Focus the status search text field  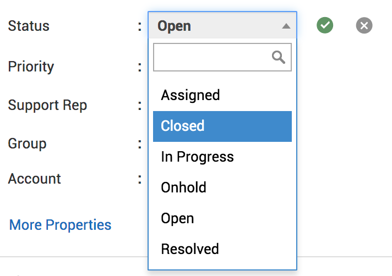tap(212, 57)
